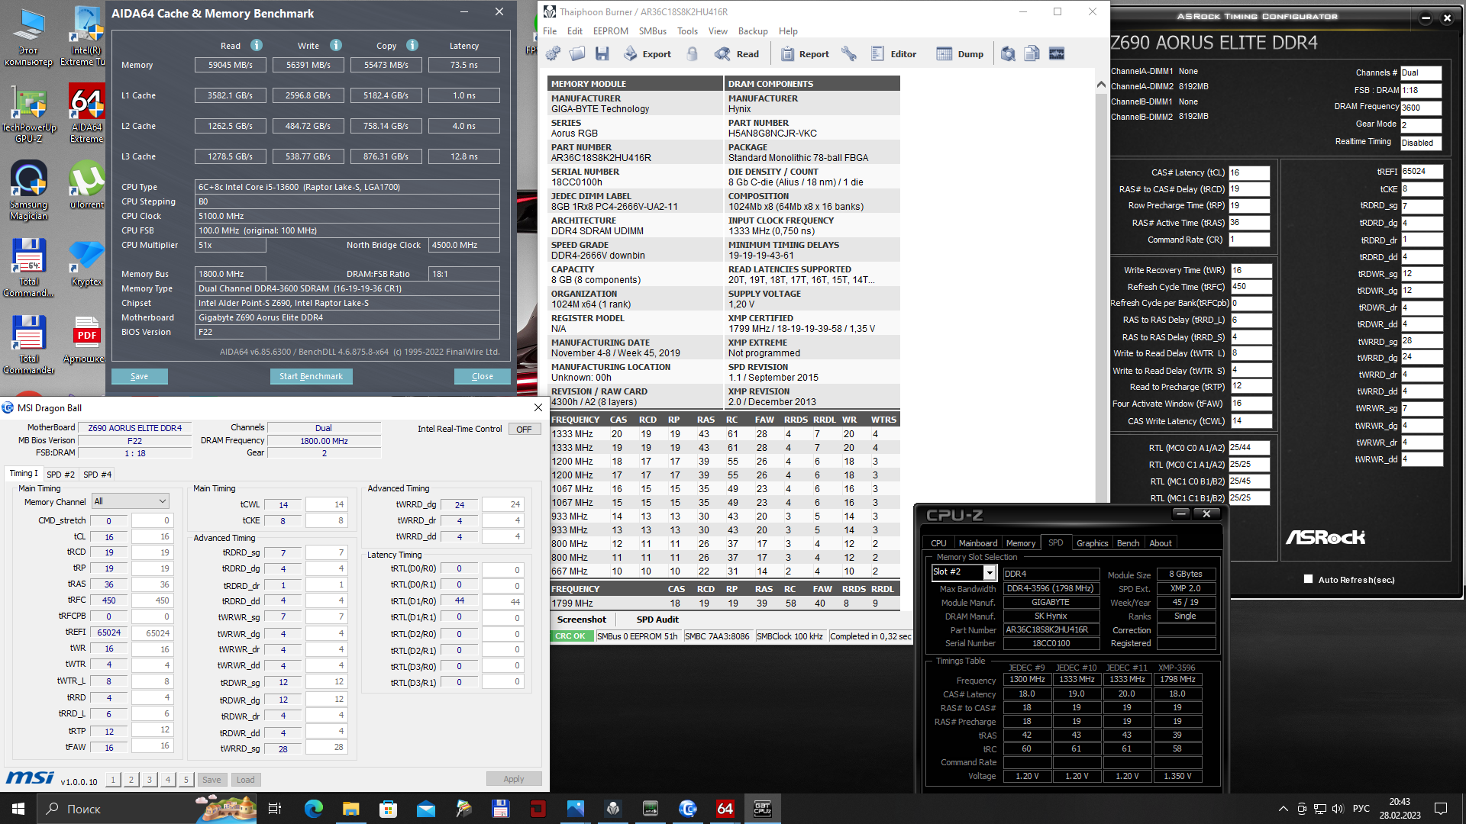The height and width of the screenshot is (824, 1466).
Task: Click the Save floppy icon in Thaiphoon Burner
Action: point(602,54)
